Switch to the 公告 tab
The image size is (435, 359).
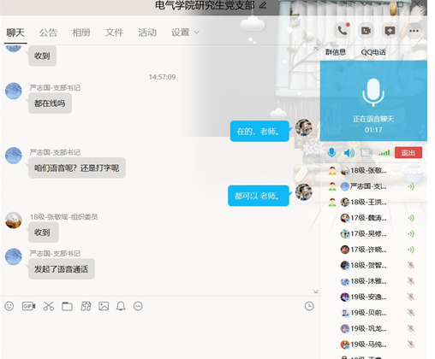(x=48, y=32)
